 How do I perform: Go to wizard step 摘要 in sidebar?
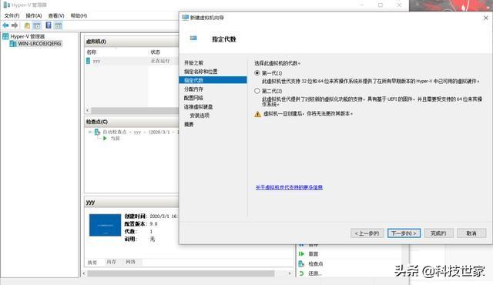click(x=189, y=125)
